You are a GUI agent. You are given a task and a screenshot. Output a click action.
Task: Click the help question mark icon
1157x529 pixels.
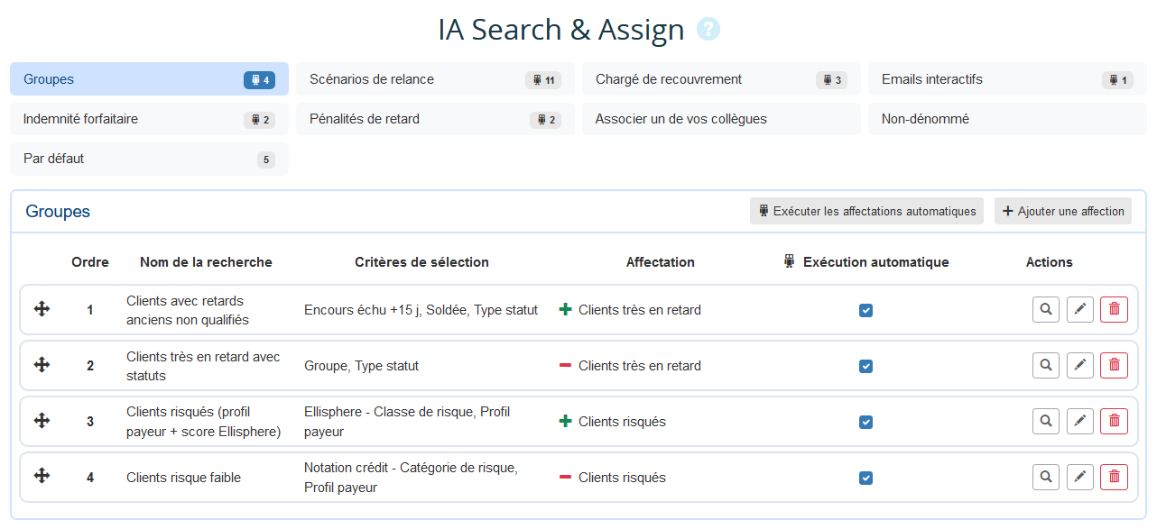tap(708, 30)
